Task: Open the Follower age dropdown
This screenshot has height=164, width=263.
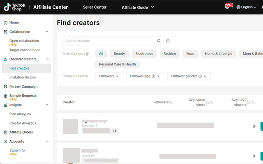Action: pyautogui.click(x=145, y=76)
